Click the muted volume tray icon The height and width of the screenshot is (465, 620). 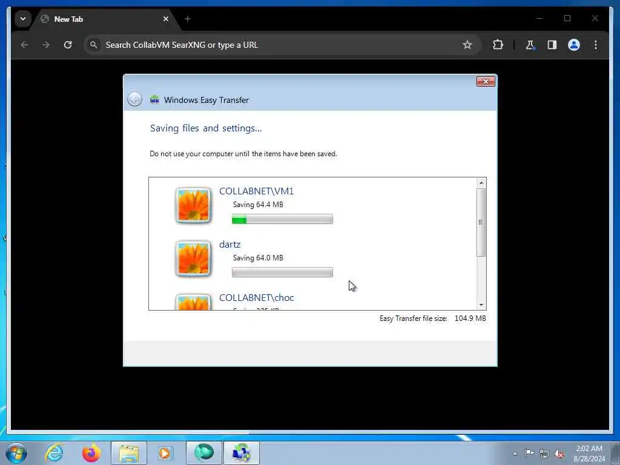pyautogui.click(x=559, y=453)
